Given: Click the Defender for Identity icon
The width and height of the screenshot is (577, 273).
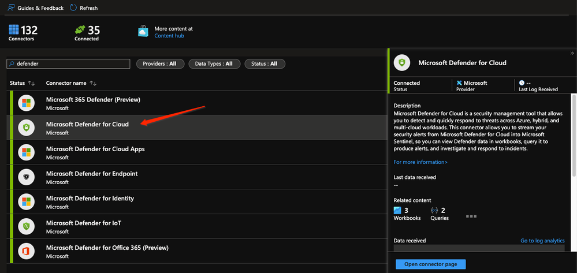Looking at the screenshot, I should pyautogui.click(x=26, y=201).
